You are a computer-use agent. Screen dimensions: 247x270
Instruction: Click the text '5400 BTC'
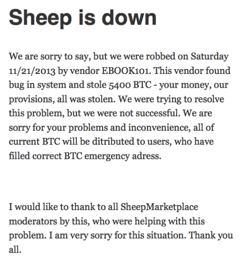pyautogui.click(x=130, y=85)
